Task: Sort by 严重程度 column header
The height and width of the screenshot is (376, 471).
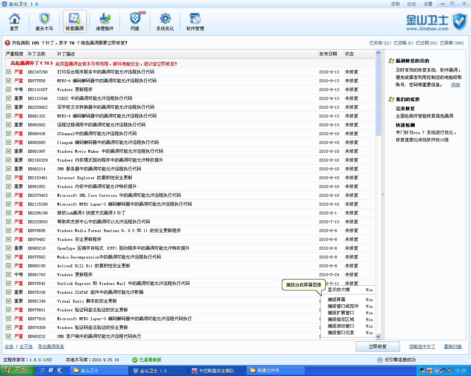Action: (15, 54)
